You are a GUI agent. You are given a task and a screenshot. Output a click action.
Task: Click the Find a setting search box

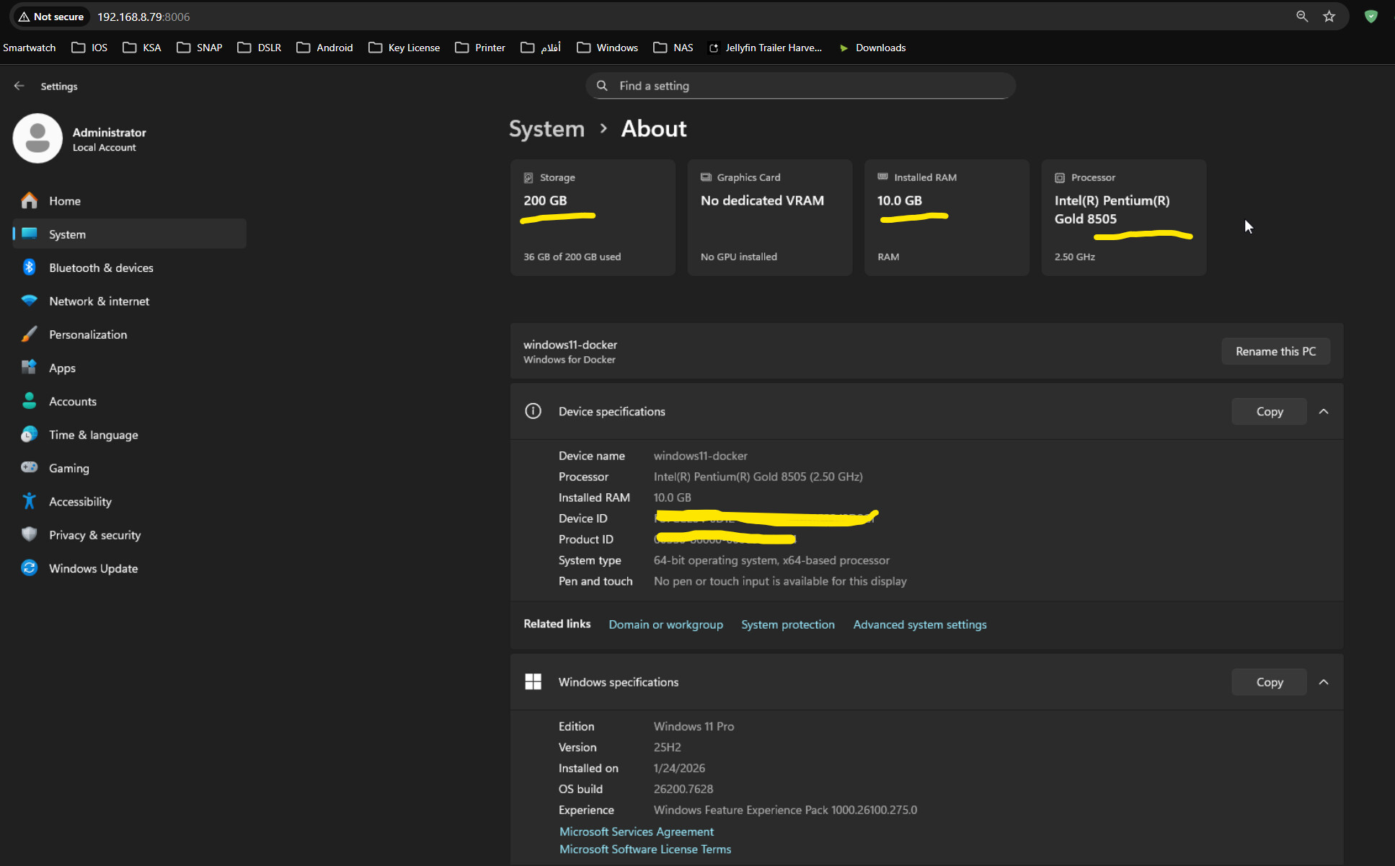[x=800, y=86]
